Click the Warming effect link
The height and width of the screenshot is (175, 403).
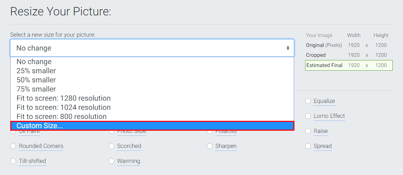(x=129, y=161)
